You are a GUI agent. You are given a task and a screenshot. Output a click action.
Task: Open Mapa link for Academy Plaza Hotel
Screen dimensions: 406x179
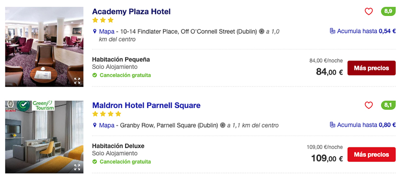[106, 32]
